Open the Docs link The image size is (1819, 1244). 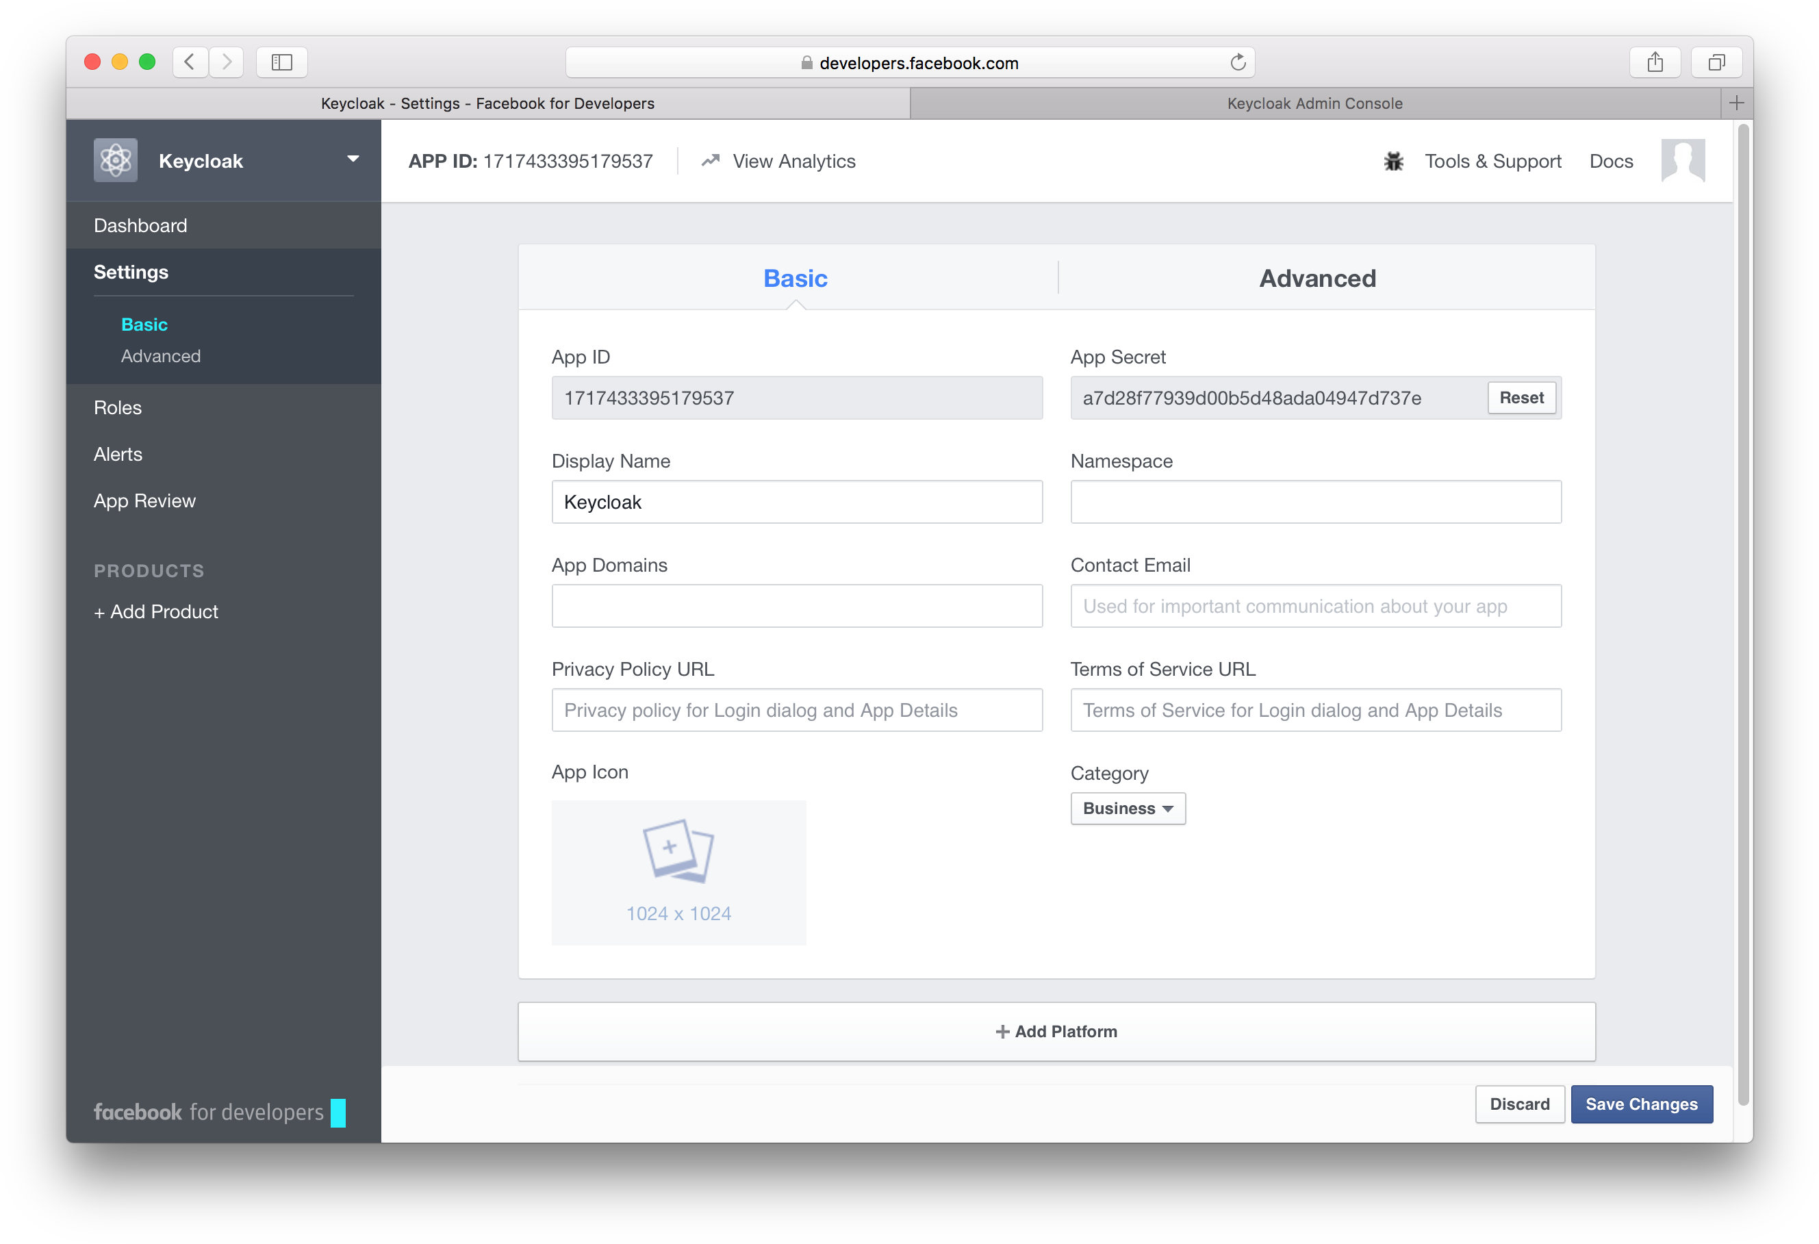[x=1611, y=160]
